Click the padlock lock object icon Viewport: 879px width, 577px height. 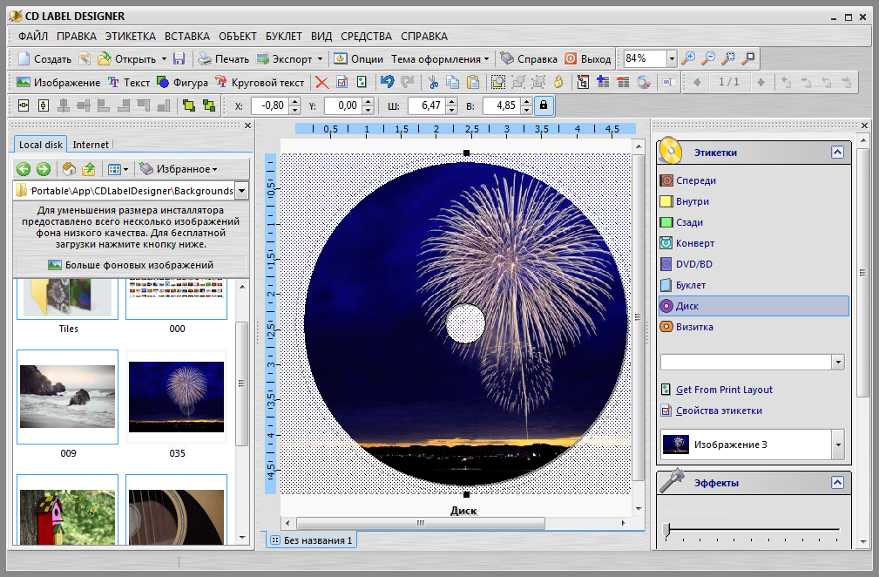coord(558,83)
